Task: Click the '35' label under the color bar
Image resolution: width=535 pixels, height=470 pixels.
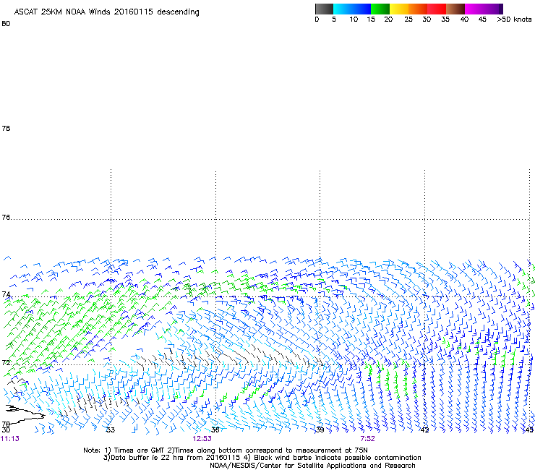Action: (445, 20)
